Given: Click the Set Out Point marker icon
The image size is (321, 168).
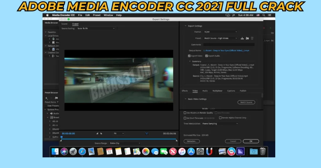Looking at the screenshot, I should click(x=101, y=133).
